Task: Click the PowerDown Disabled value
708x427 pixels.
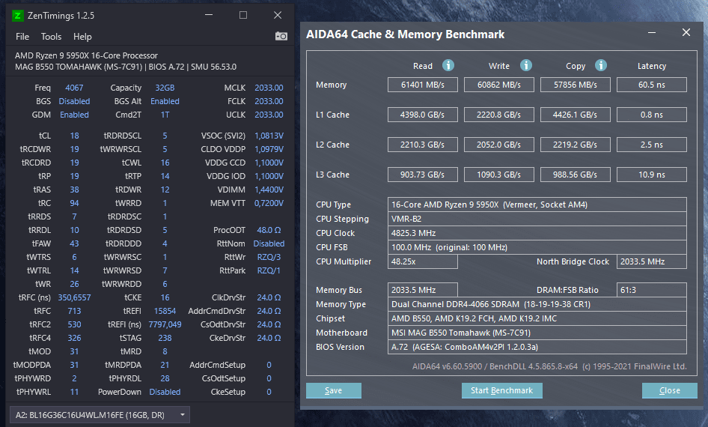Action: click(165, 392)
